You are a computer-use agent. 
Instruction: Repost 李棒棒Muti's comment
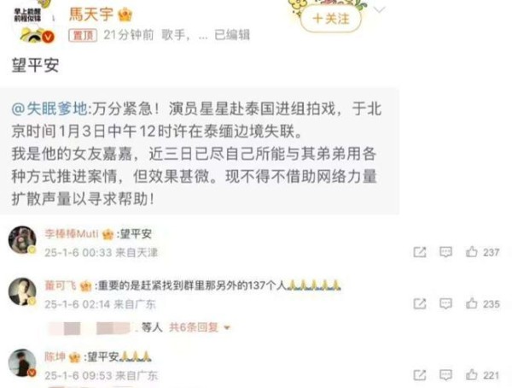coord(420,252)
